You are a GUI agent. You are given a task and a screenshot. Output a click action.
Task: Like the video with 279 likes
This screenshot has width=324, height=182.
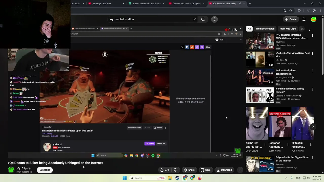[x=164, y=170]
